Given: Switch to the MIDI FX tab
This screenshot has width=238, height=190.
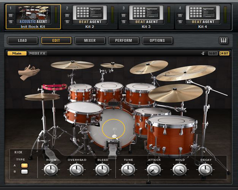Looking at the screenshot, I should (x=37, y=53).
